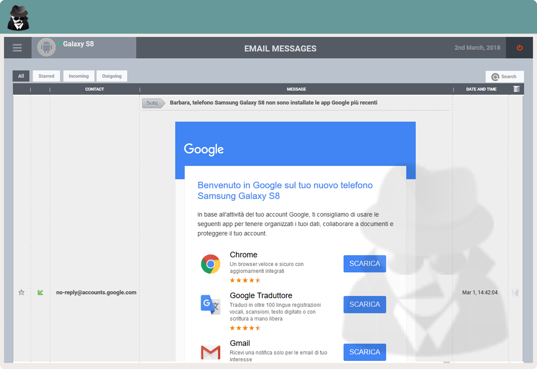The image size is (537, 369).
Task: Click the Google Traduttore app icon
Action: pos(210,304)
